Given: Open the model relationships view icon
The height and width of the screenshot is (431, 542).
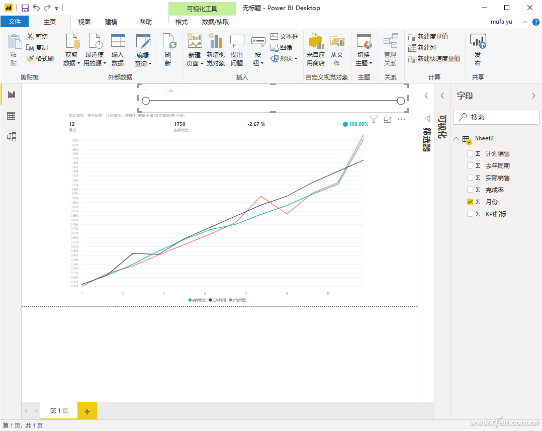Looking at the screenshot, I should 11,137.
